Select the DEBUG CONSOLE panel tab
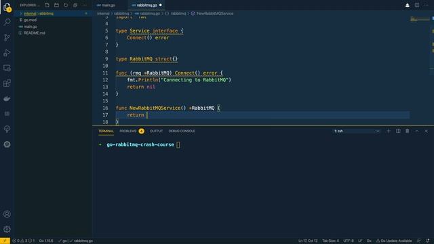This screenshot has height=244, width=434. pyautogui.click(x=182, y=131)
